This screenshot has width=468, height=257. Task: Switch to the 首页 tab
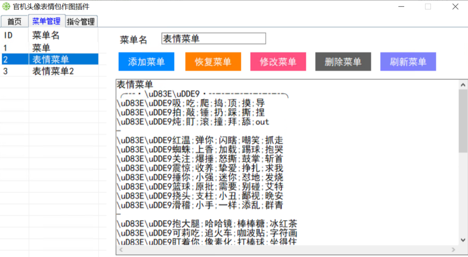pyautogui.click(x=14, y=22)
